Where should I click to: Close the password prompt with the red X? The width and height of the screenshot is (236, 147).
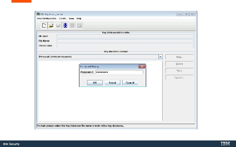coord(142,66)
